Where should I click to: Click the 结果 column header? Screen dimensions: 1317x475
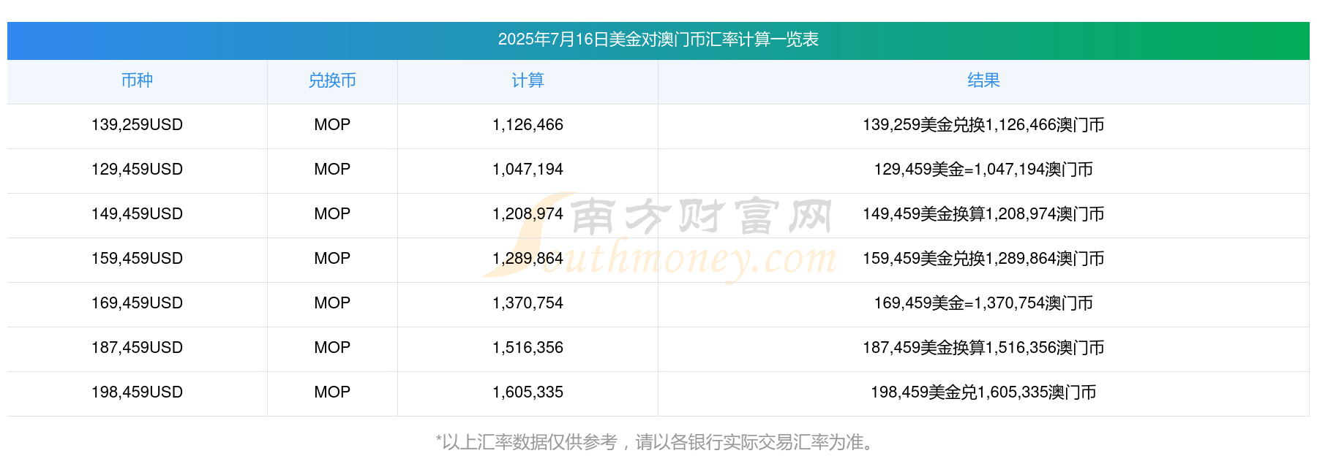click(983, 80)
